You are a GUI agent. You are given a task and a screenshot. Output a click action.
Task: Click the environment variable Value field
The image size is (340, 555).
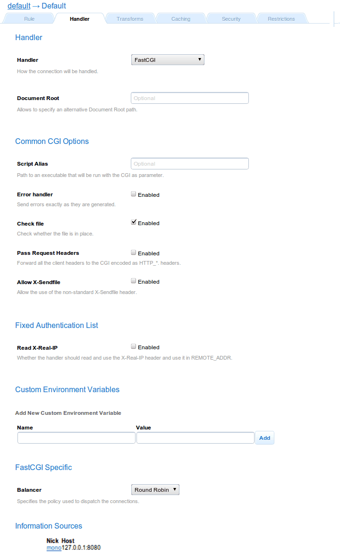coord(195,438)
